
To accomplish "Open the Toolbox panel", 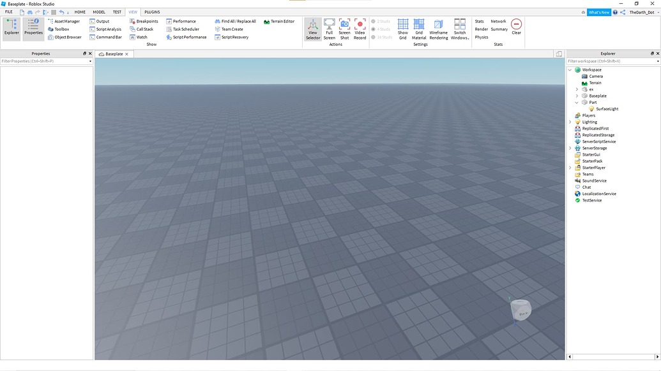I will click(62, 29).
